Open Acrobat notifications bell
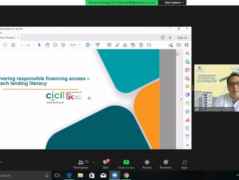Viewport: 239px width, 180px height. [x=170, y=37]
